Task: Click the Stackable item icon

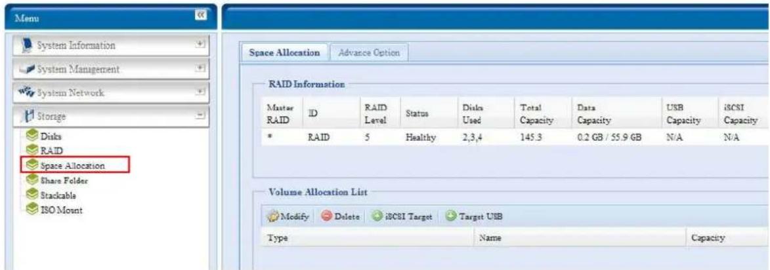Action: [x=32, y=195]
